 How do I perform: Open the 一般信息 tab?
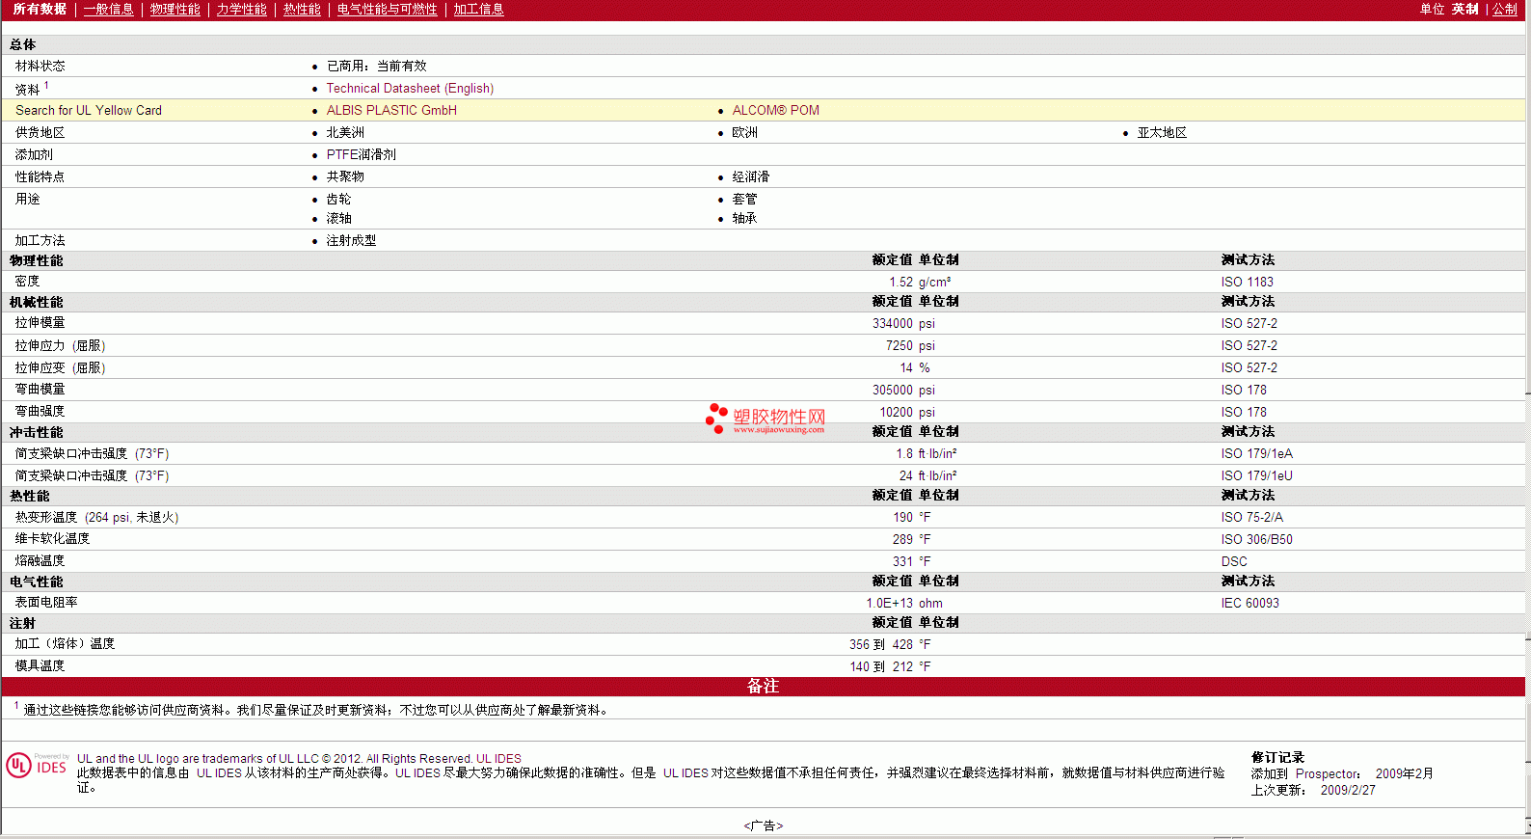(108, 9)
